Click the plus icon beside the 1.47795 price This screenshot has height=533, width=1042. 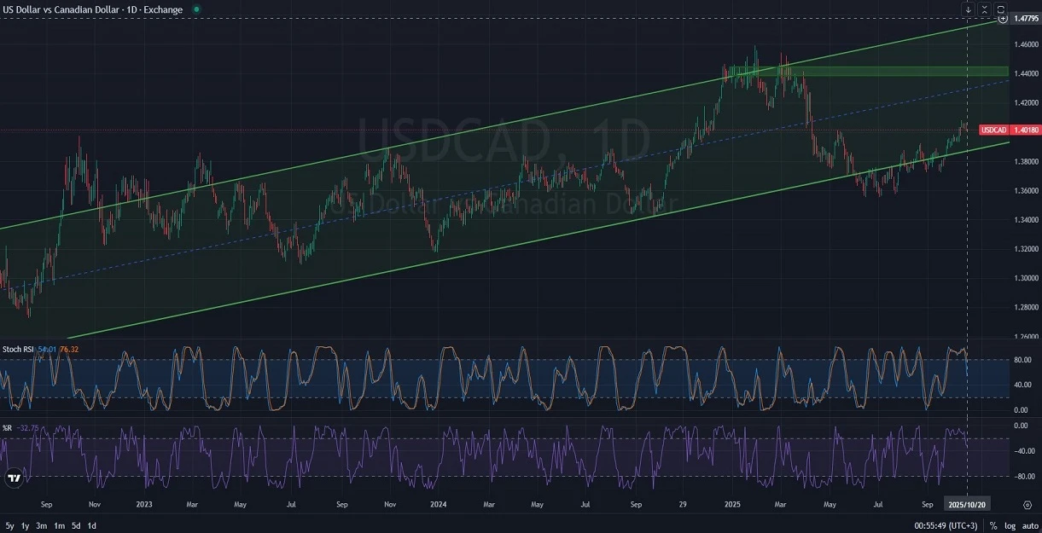pyautogui.click(x=1002, y=19)
